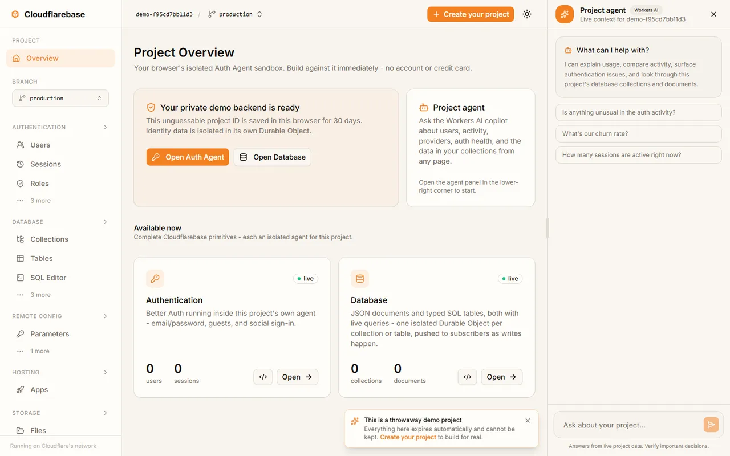Open Parameters under Remote Config
This screenshot has width=730, height=456.
click(60, 334)
